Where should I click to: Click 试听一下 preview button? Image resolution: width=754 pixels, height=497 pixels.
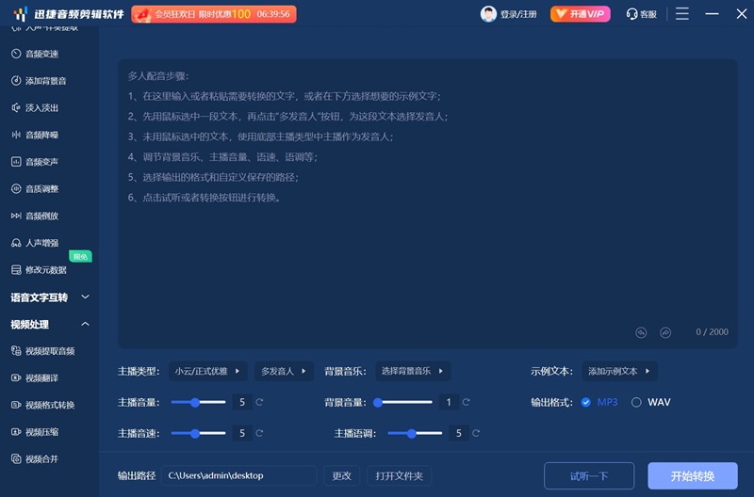tap(589, 475)
